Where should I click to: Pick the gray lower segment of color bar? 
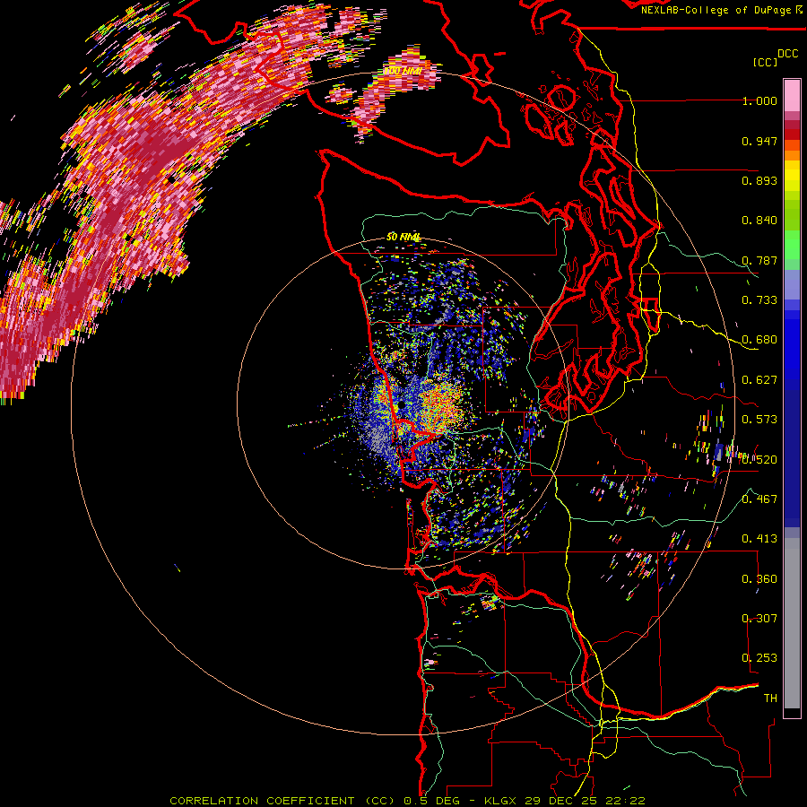(792, 623)
